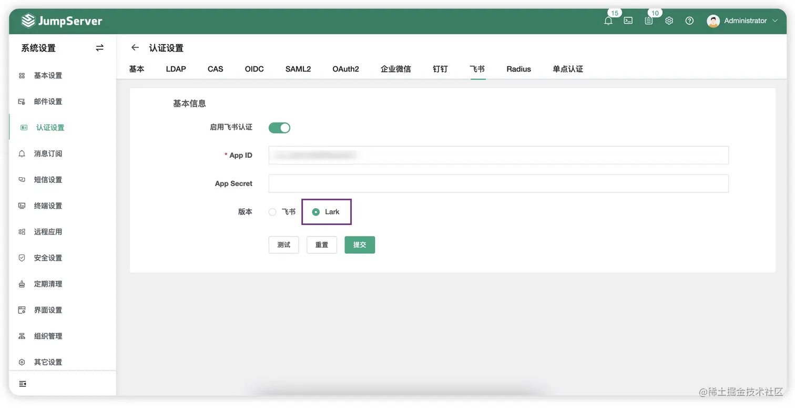
Task: Click the 提交 submit button
Action: 360,244
